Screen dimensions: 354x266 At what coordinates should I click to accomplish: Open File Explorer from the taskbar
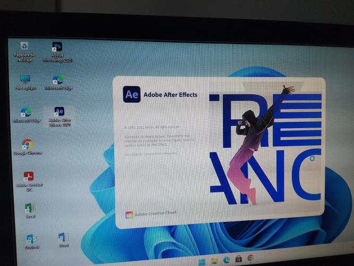tap(214, 261)
